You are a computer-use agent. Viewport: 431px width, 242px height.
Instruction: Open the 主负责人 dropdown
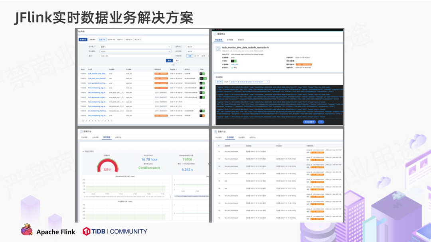[x=135, y=47]
